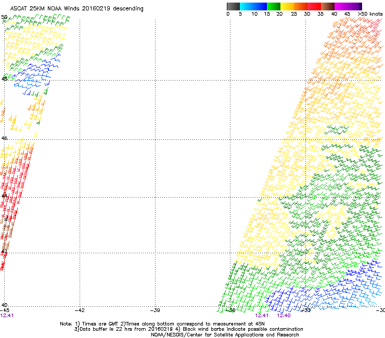Click the 'Note: 1) Times are GMT' footnote line

162,324
